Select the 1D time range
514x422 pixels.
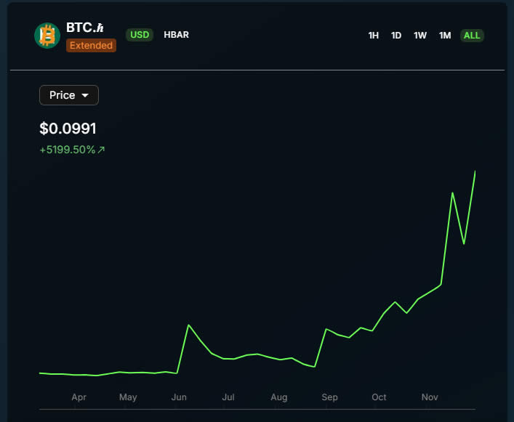(396, 36)
